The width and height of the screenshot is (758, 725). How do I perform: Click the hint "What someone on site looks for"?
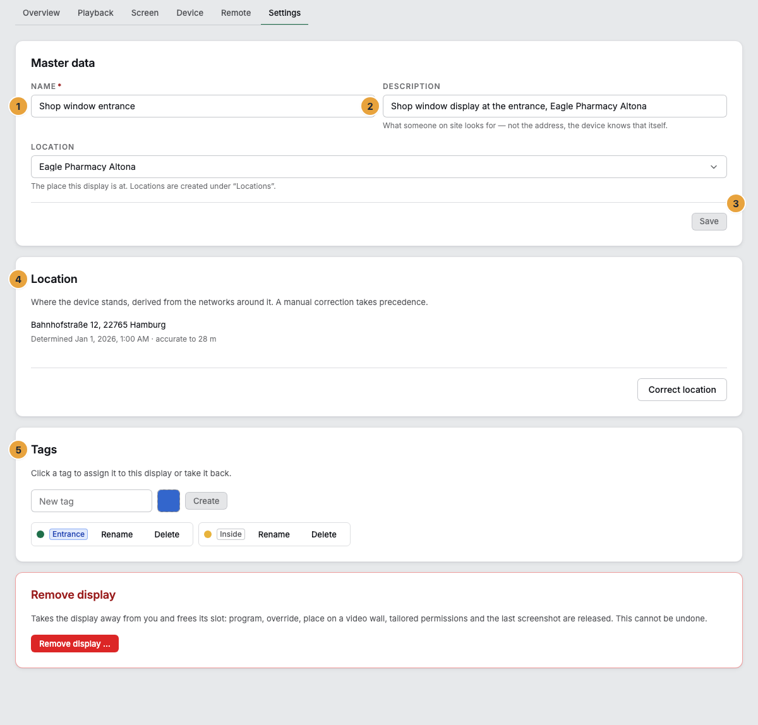coord(525,126)
